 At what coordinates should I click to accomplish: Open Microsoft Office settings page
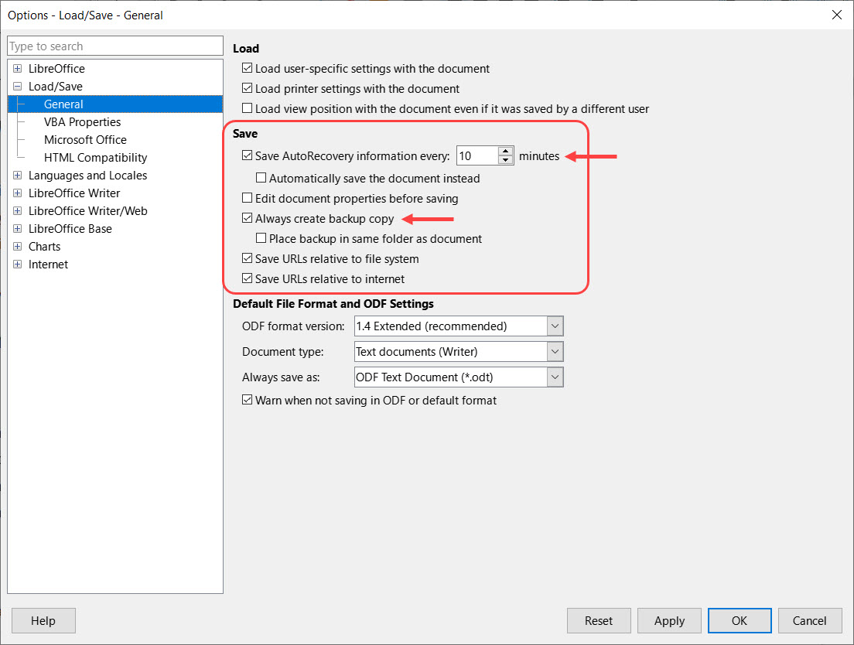(x=85, y=140)
